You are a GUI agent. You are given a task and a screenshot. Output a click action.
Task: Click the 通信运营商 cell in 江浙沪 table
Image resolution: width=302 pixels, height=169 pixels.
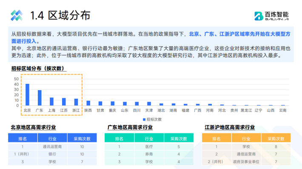pyautogui.click(x=246, y=154)
